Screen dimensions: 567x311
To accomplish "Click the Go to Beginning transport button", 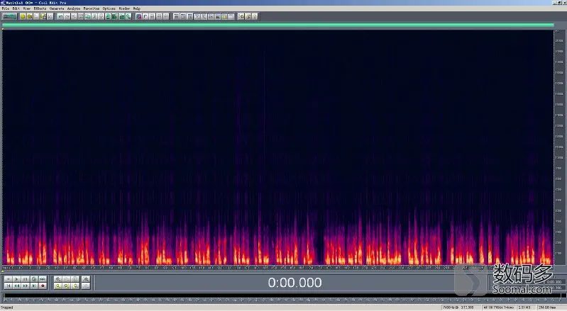I will (9, 285).
